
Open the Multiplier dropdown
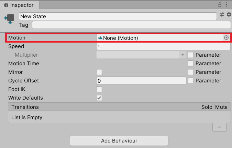[x=141, y=55]
